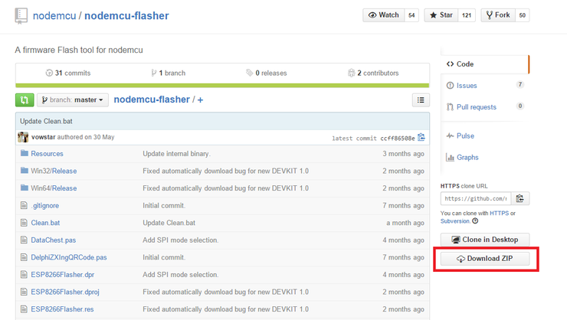
Task: Open the nodemcu-flasher repository title link
Action: pos(126,15)
